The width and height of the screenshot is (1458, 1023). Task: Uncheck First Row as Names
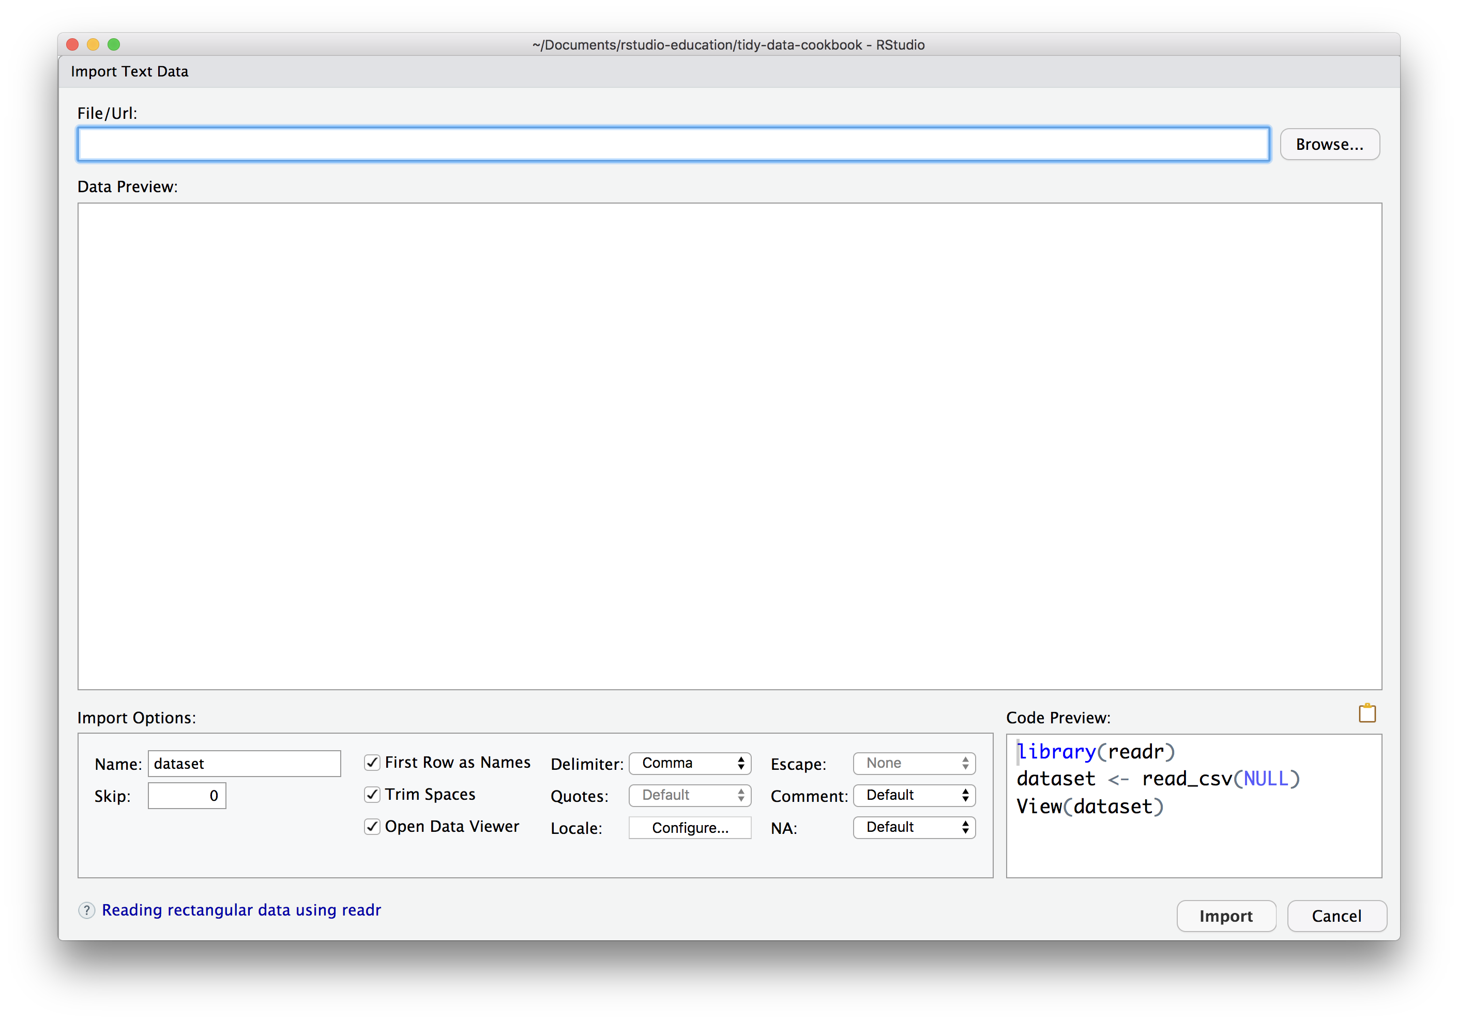click(372, 762)
